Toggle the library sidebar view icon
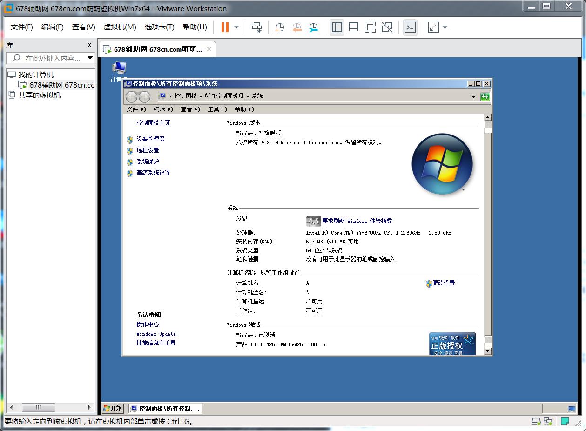Image resolution: width=586 pixels, height=431 pixels. [337, 27]
